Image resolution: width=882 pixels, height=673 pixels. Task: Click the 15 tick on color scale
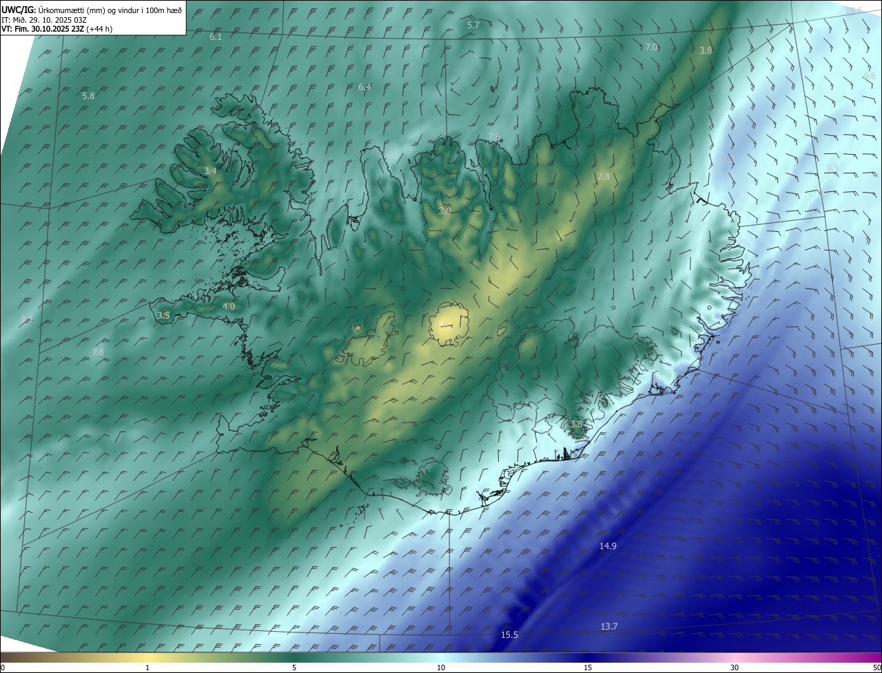pos(588,667)
